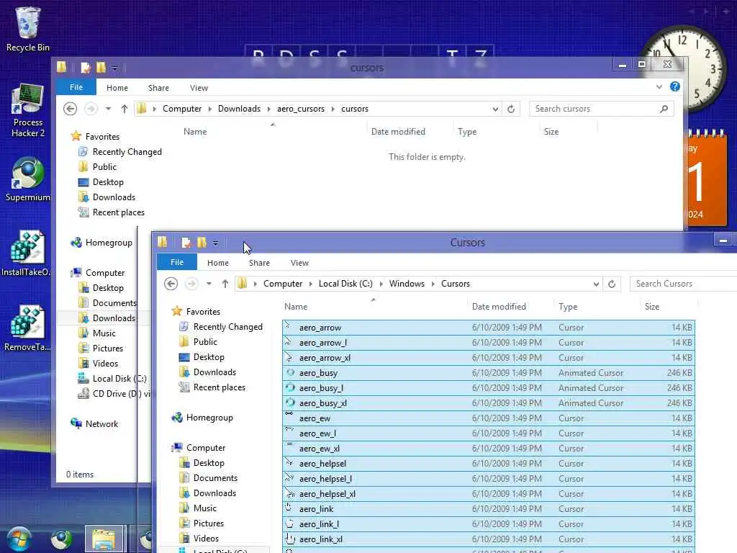Sort by Name column in cursors back window
This screenshot has width=737, height=553.
(195, 132)
